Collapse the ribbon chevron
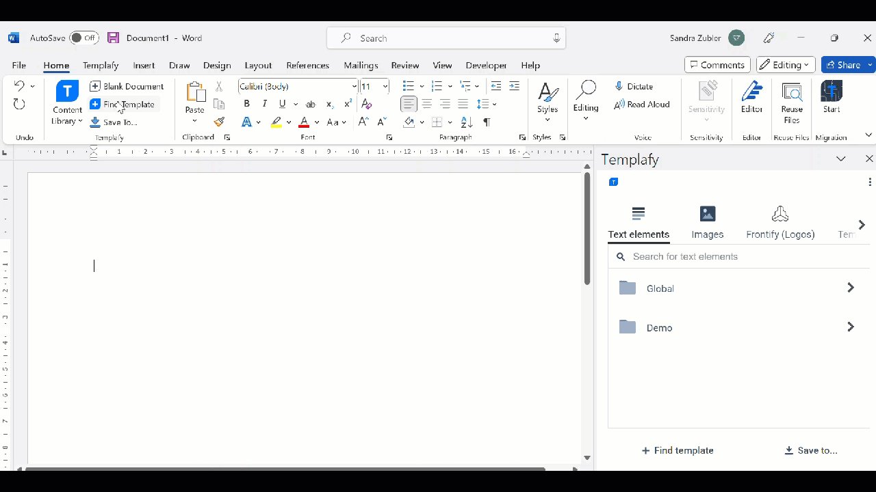Viewport: 876px width, 492px height. 868,135
